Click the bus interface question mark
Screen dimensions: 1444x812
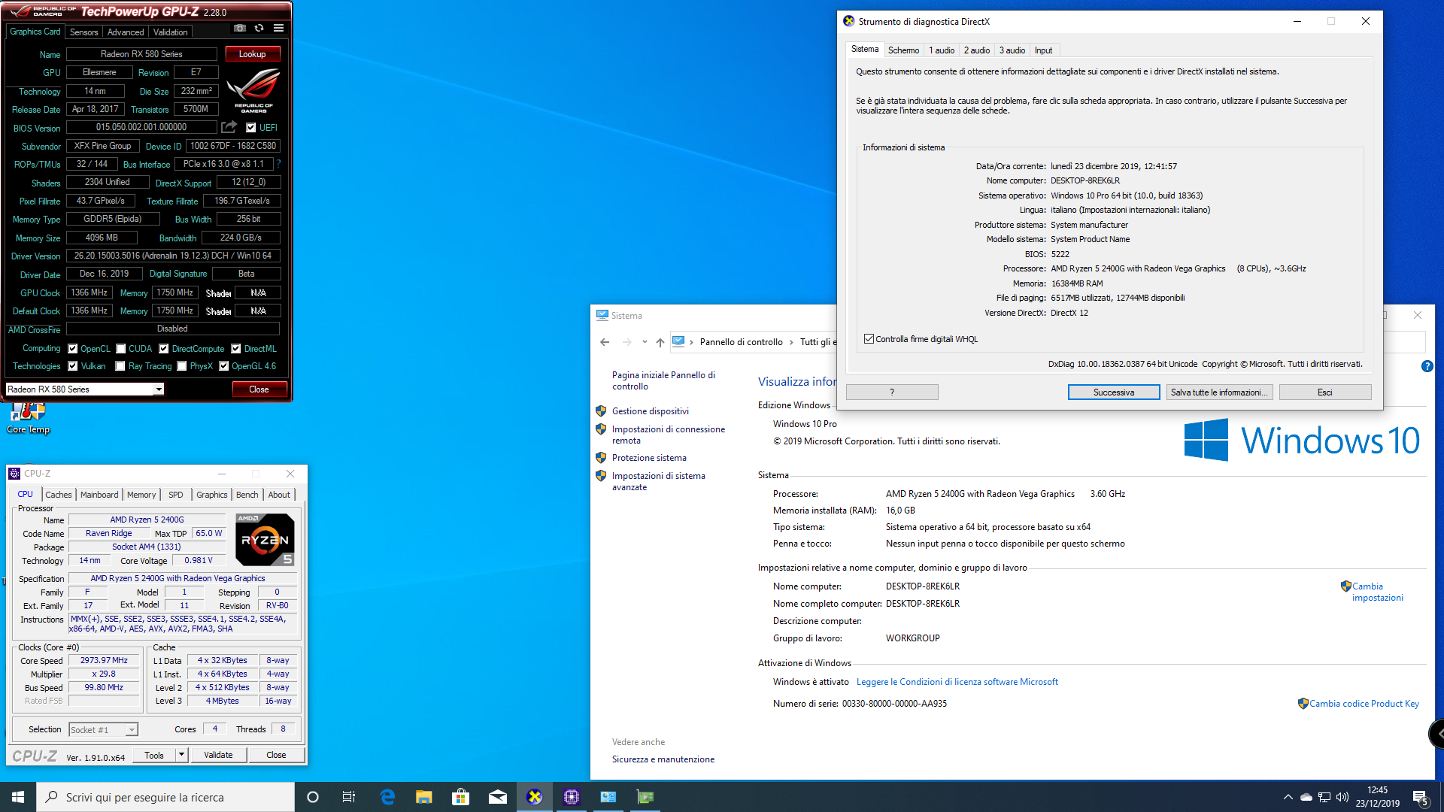pyautogui.click(x=279, y=164)
